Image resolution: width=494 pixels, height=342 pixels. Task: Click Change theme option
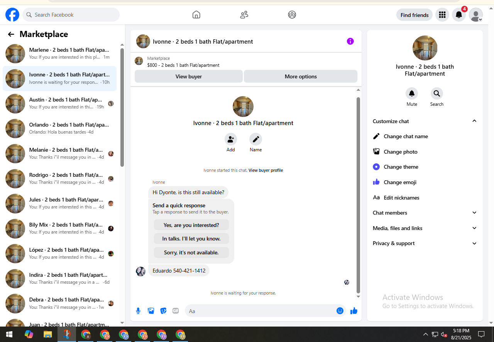point(425,167)
